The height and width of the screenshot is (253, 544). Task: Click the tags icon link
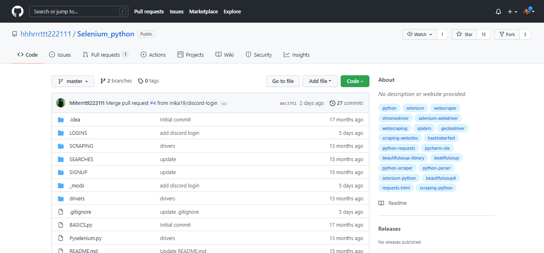[x=141, y=81]
